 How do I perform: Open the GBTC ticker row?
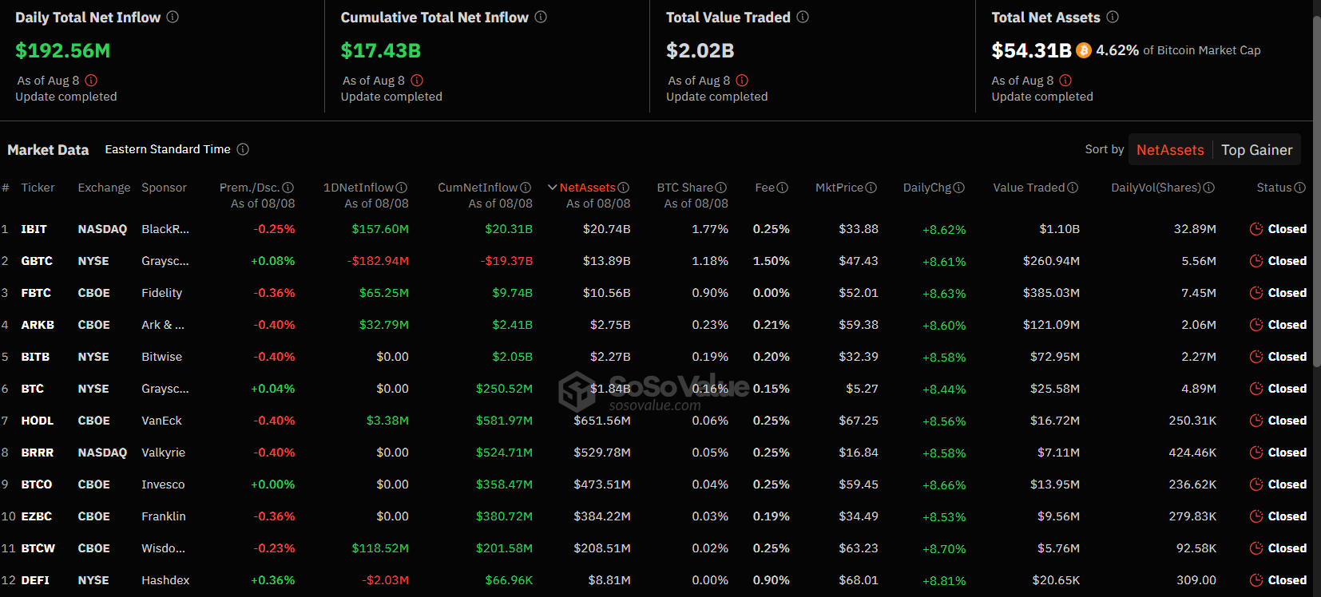click(x=37, y=261)
